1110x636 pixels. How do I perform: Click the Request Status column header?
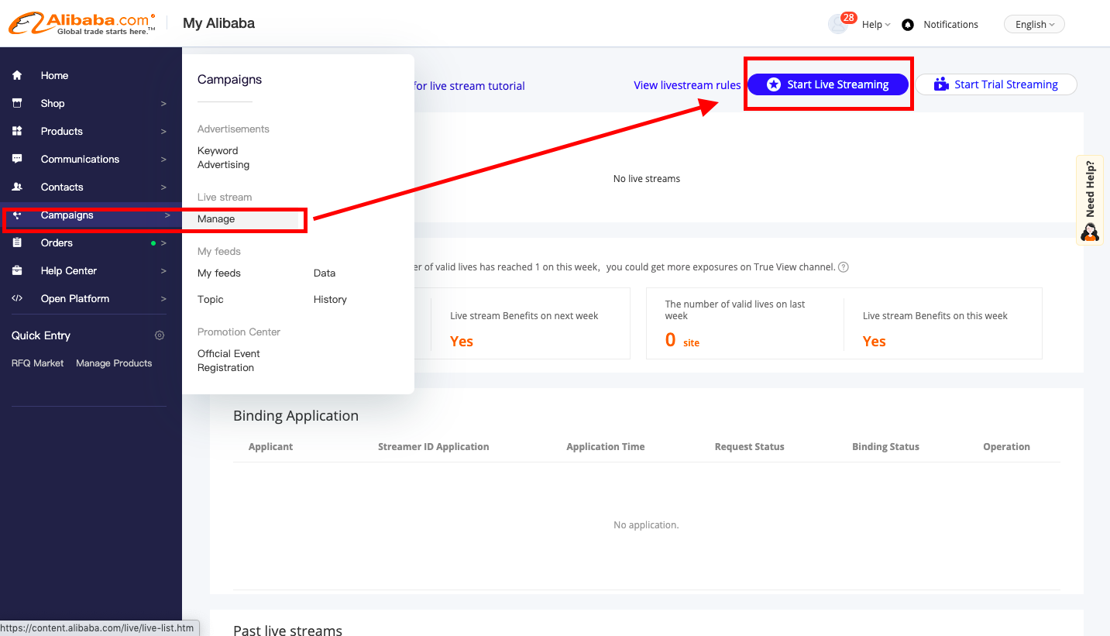[x=749, y=447]
